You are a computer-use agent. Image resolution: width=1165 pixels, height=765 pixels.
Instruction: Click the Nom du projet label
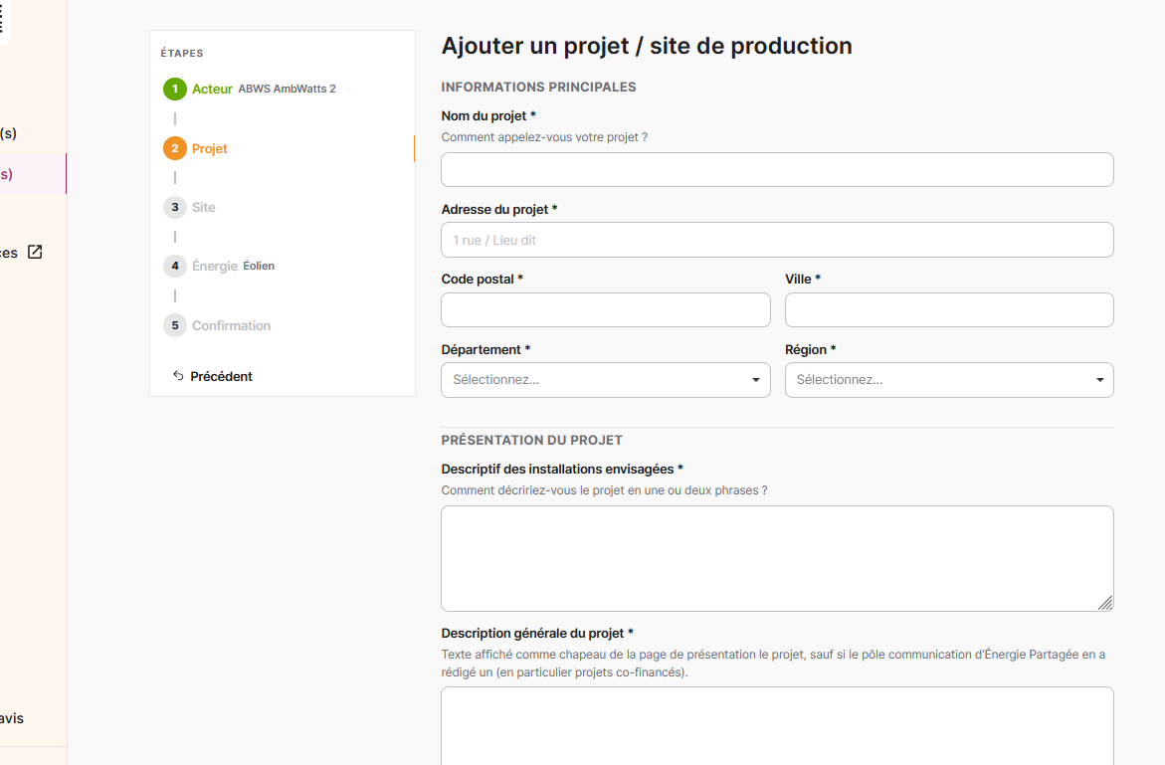pos(488,115)
